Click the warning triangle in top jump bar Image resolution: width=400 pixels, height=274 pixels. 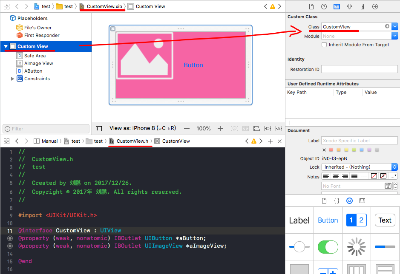pos(273,7)
